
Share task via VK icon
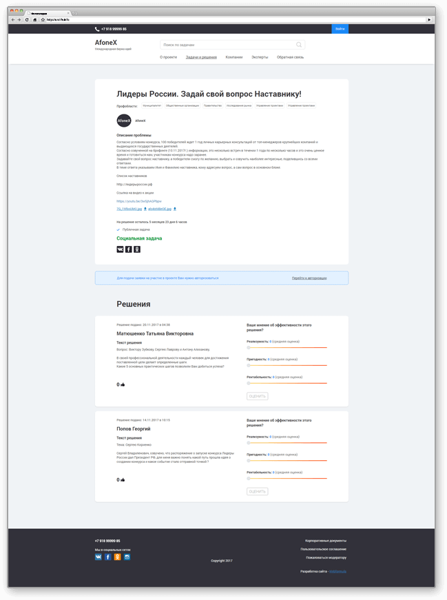[x=120, y=249]
